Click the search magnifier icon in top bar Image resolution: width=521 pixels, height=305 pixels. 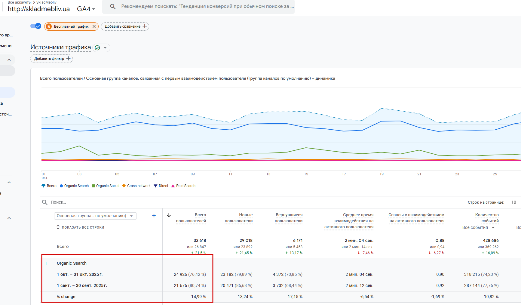[x=113, y=6]
